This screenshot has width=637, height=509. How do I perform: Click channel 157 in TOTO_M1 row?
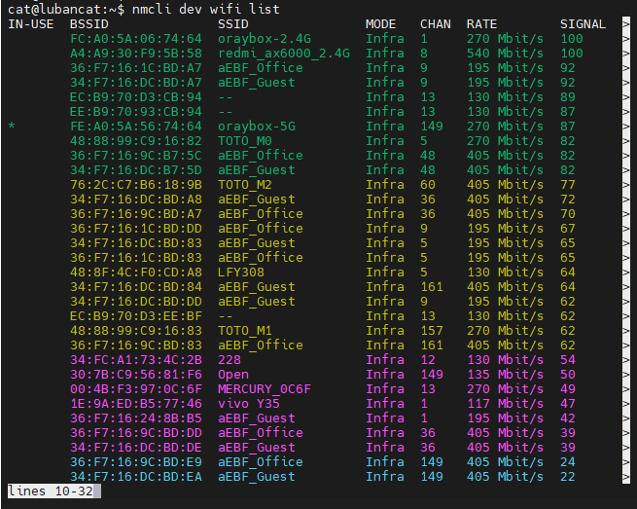point(432,331)
